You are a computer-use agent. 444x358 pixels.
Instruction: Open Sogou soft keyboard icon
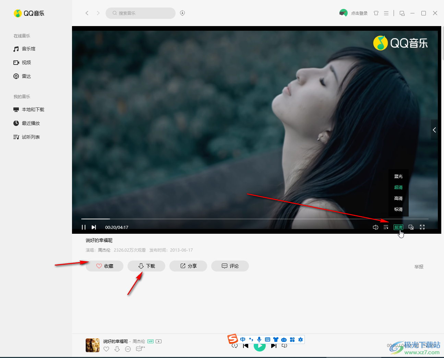pos(267,339)
